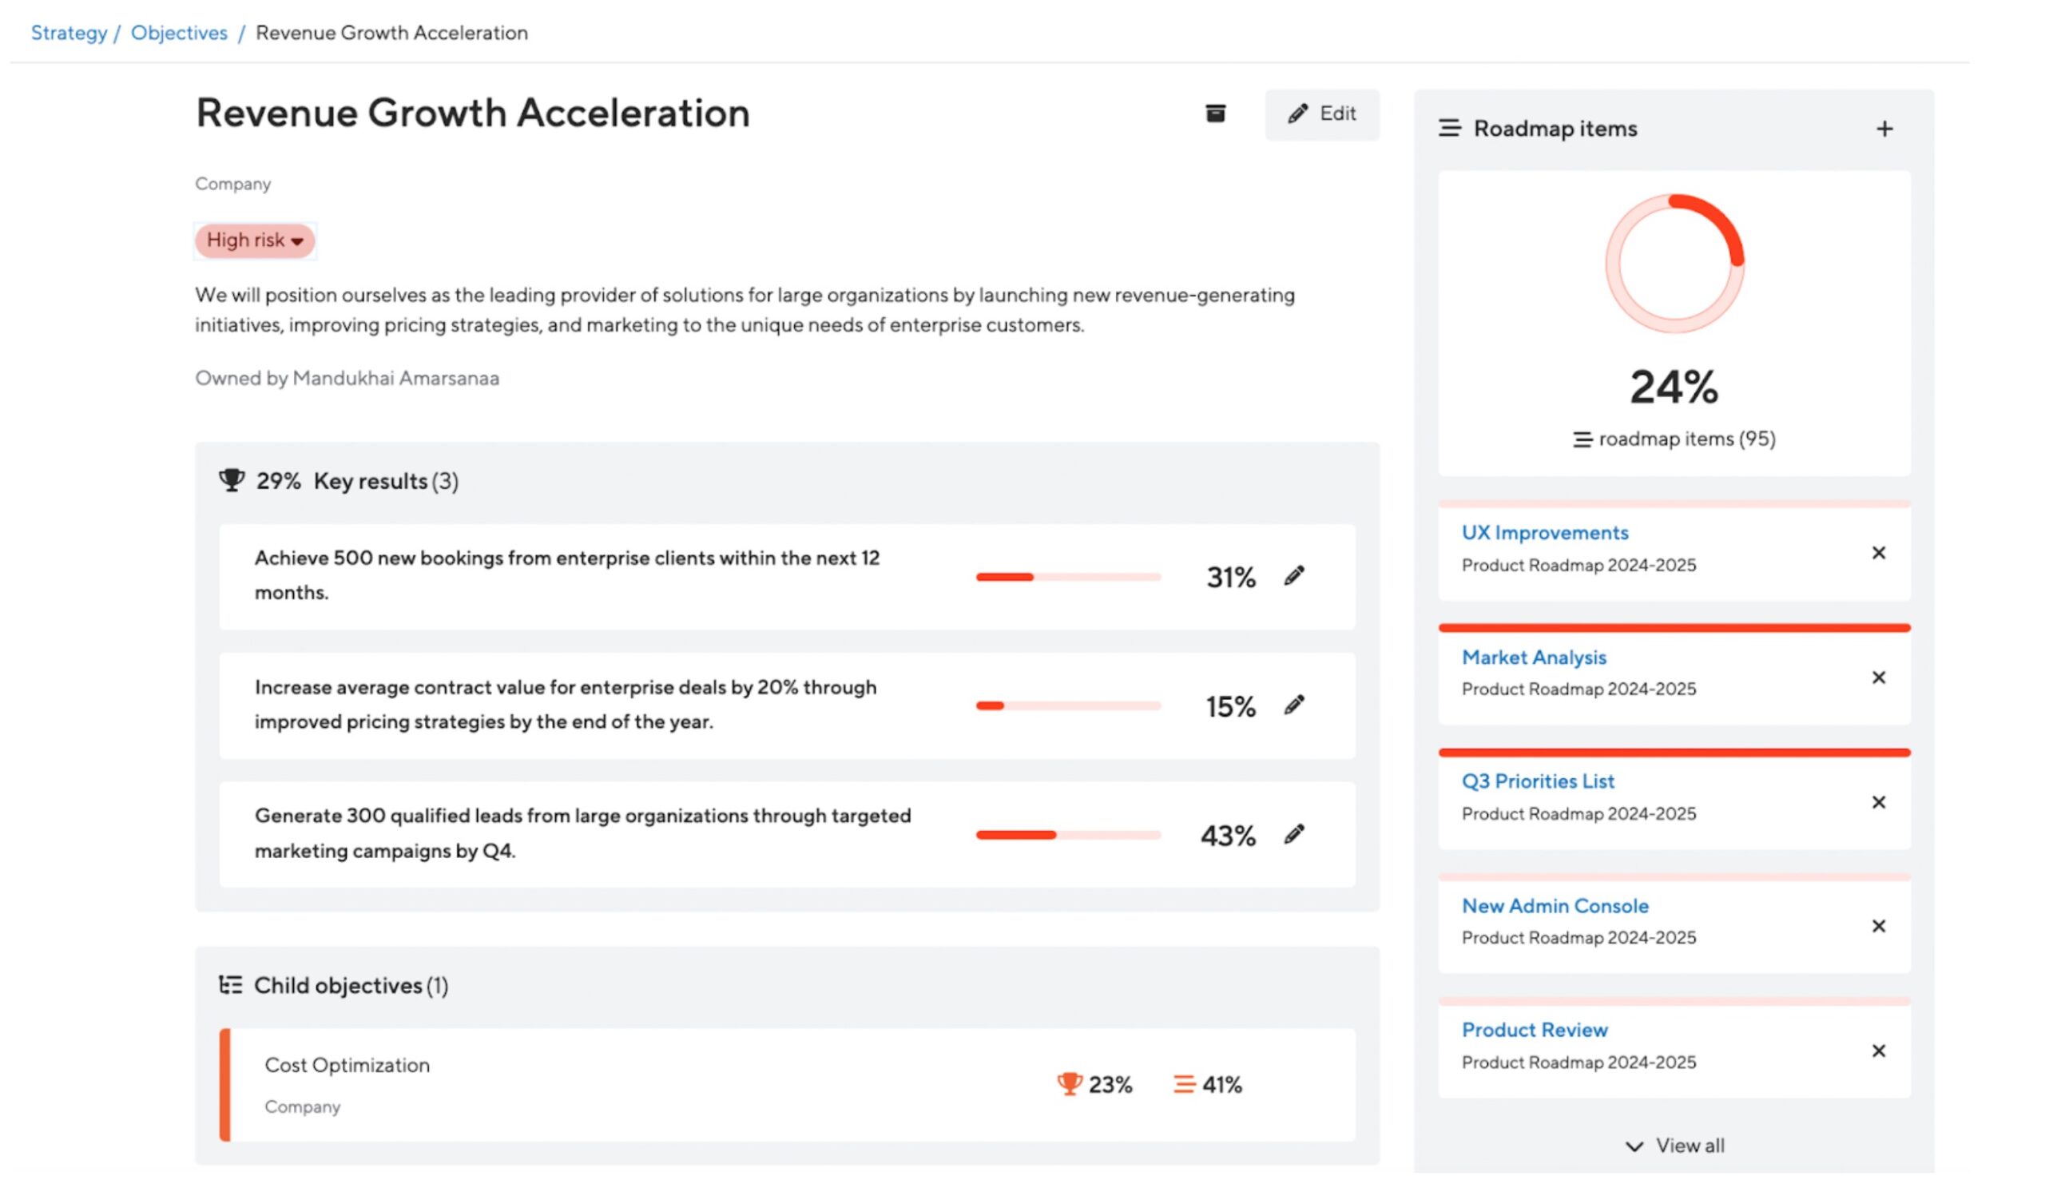
Task: Click the archive icon beside Edit
Action: [1214, 113]
